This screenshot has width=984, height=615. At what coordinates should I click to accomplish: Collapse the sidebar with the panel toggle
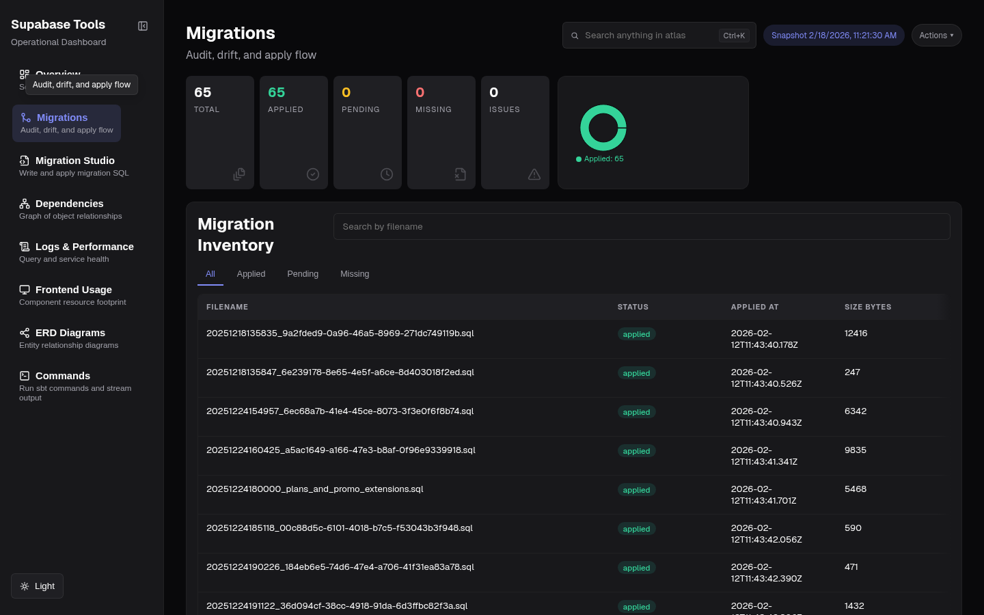pos(142,25)
